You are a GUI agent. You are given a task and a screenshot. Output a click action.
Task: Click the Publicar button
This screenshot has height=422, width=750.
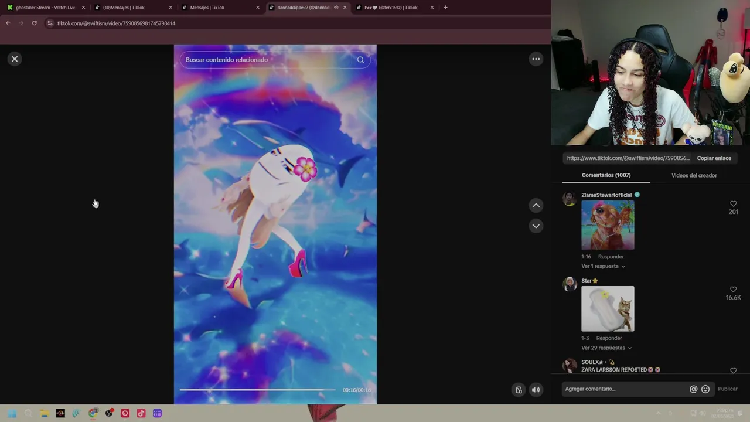728,389
